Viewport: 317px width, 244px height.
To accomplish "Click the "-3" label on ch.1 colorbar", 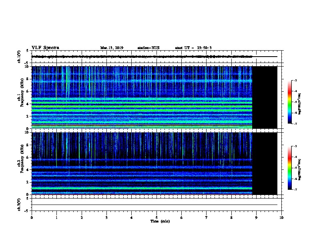I will pos(295,80).
